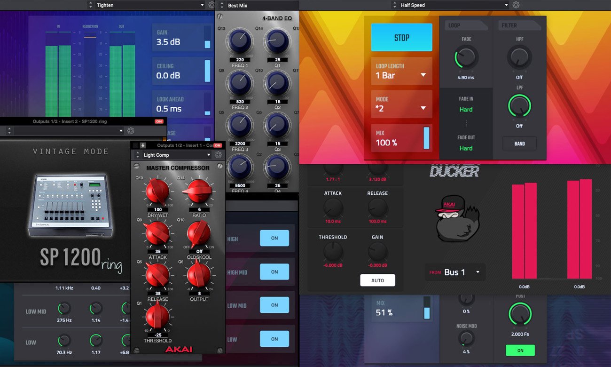Click the download arrow icon in compressor title bar
611x367 pixels.
coord(143,145)
